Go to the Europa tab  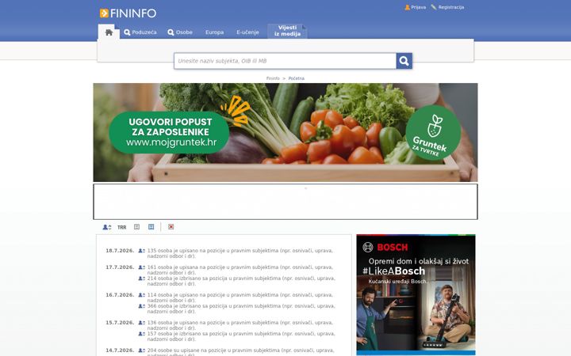[x=214, y=32]
